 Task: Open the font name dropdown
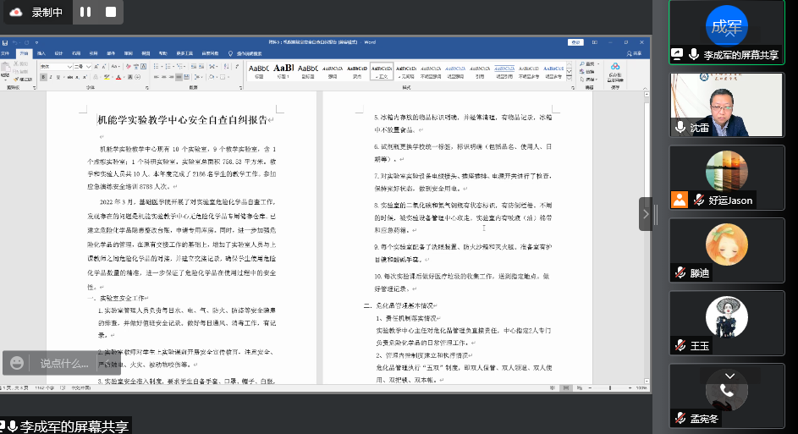point(70,66)
